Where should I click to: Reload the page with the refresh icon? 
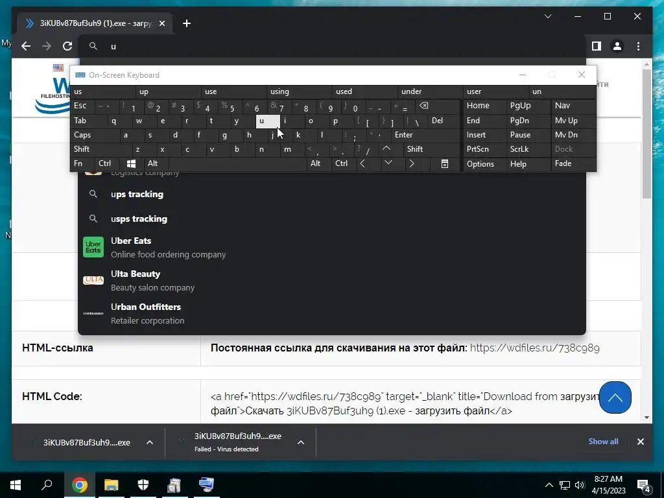[67, 46]
